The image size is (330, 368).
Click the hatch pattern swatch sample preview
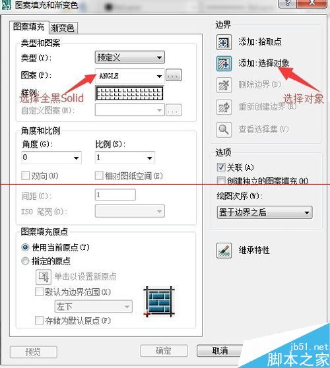(129, 94)
